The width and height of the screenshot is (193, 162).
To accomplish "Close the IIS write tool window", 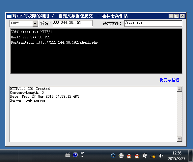I will pos(182,16).
